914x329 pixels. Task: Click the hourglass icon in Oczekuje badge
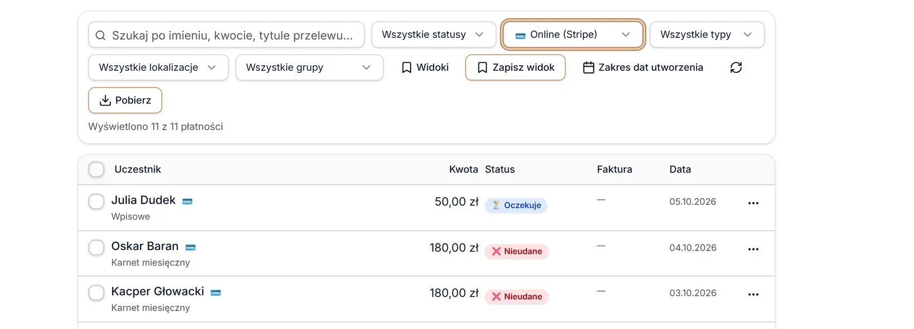point(496,205)
